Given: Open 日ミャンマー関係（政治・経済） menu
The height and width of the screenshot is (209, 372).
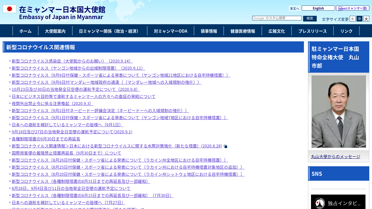Looking at the screenshot, I should (x=110, y=31).
